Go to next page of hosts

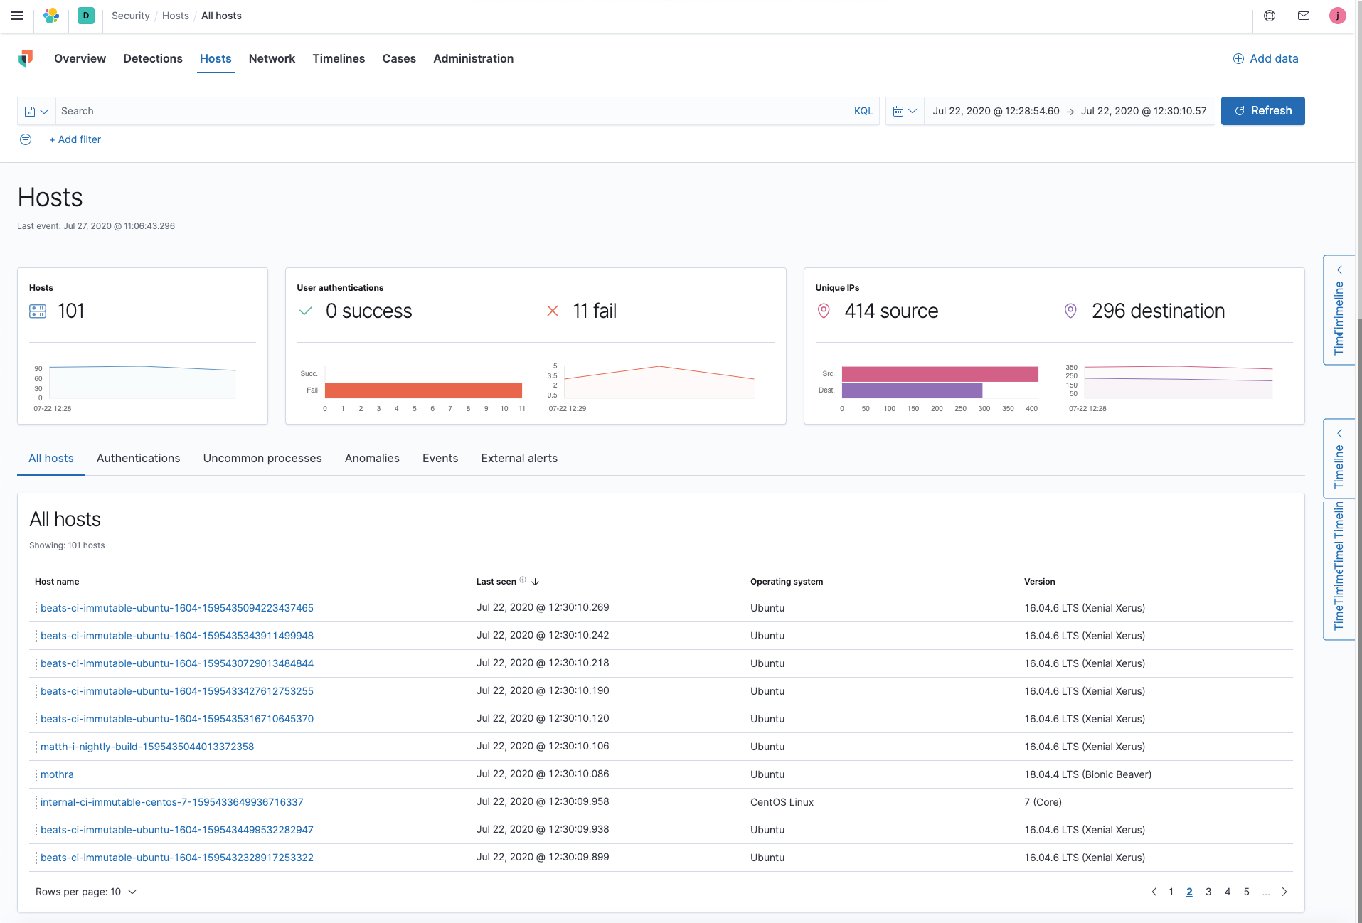pyautogui.click(x=1284, y=892)
